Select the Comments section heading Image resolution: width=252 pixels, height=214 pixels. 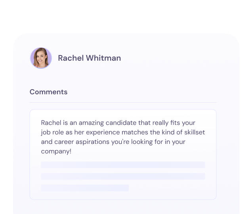tap(48, 92)
